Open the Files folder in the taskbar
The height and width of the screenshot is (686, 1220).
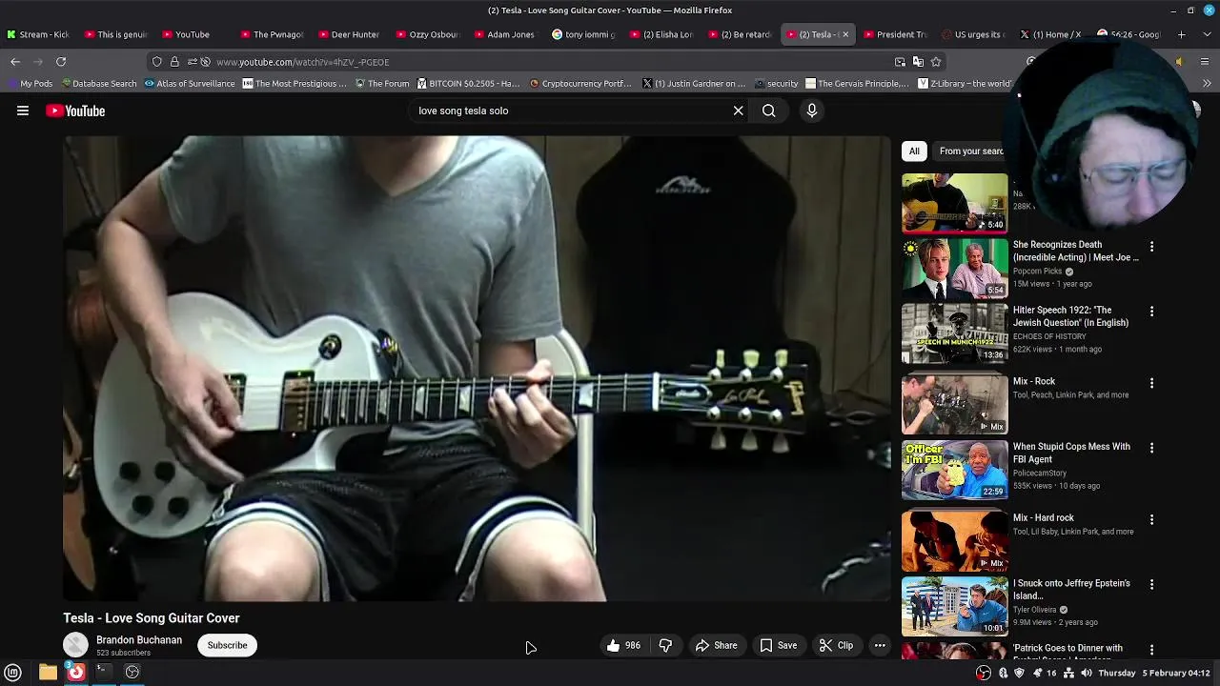tap(48, 673)
